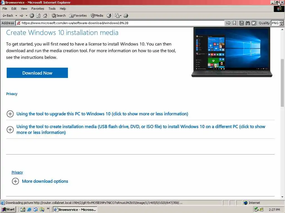Refresh the page using the Refresh icon
285x213 pixels.
(38, 16)
